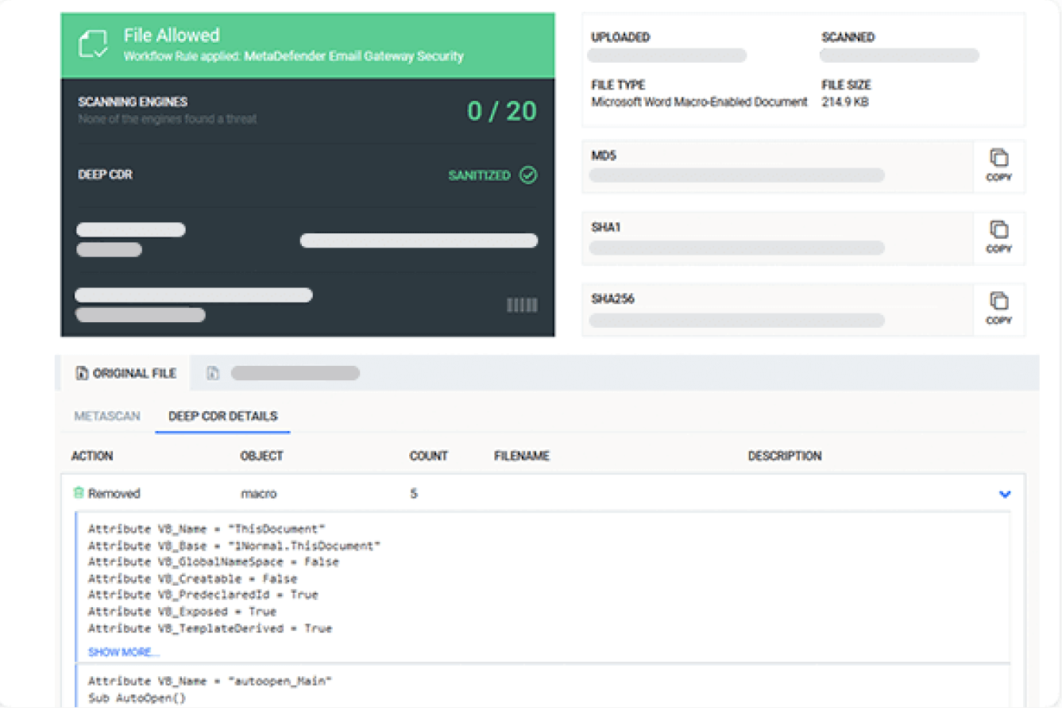
Task: Open the Original File tab
Action: tap(134, 373)
